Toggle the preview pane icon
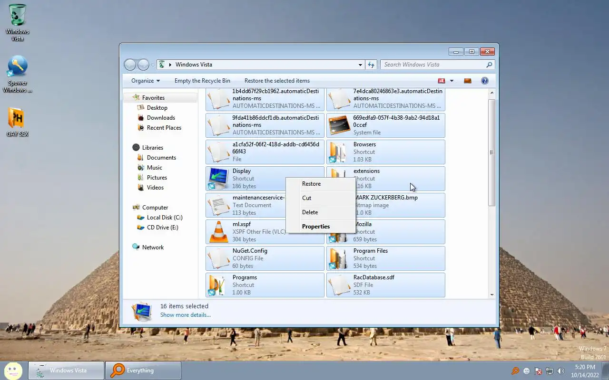This screenshot has width=609, height=380. click(x=468, y=81)
